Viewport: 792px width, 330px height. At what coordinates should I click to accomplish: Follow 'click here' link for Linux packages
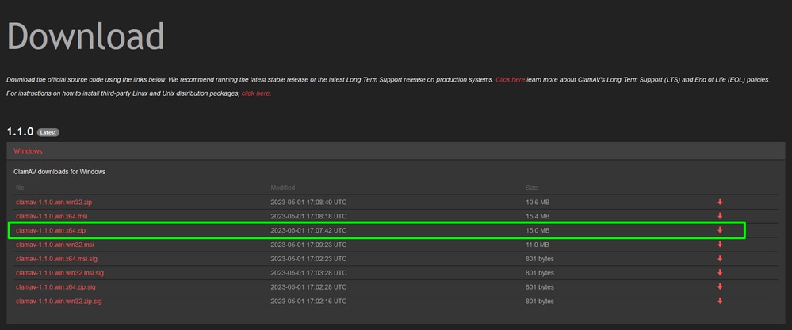pyautogui.click(x=255, y=93)
